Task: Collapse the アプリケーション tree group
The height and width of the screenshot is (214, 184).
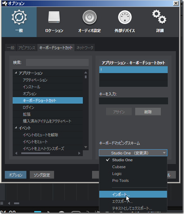Action: coord(16,73)
